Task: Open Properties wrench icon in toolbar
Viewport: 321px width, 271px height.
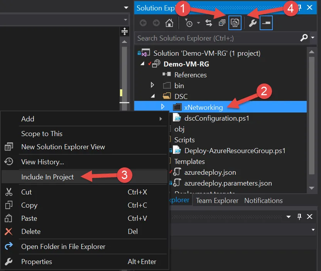Action: pyautogui.click(x=253, y=23)
